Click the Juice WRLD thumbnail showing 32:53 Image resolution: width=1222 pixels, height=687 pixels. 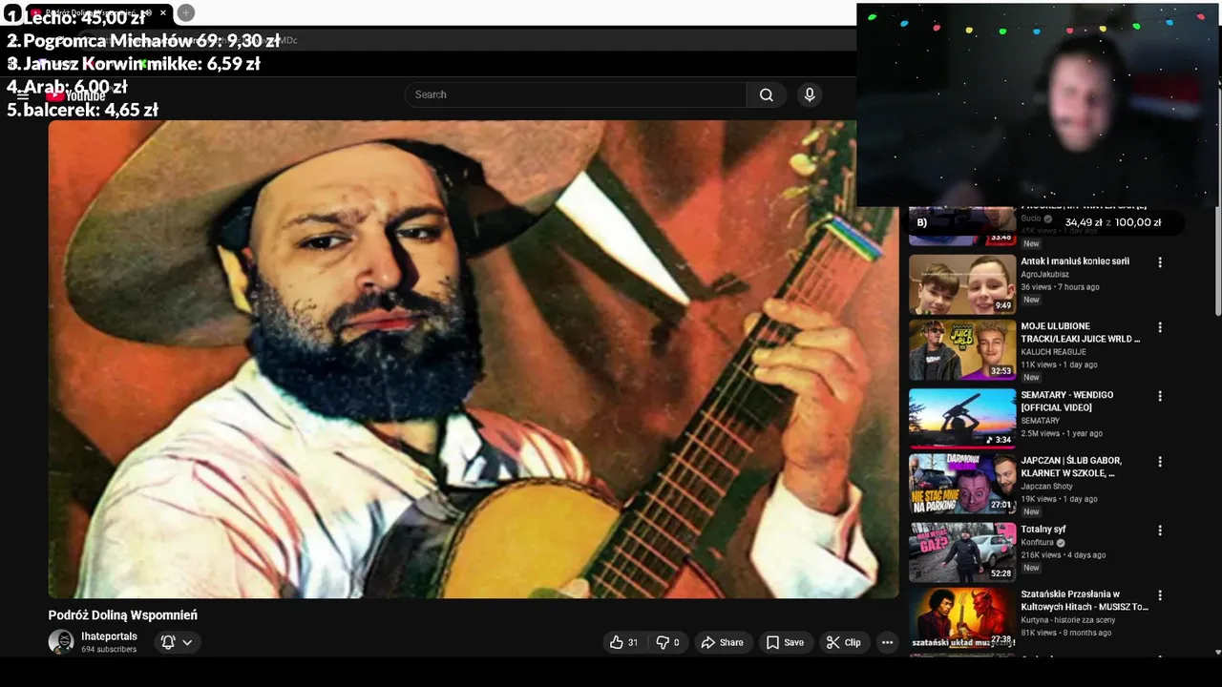[962, 349]
